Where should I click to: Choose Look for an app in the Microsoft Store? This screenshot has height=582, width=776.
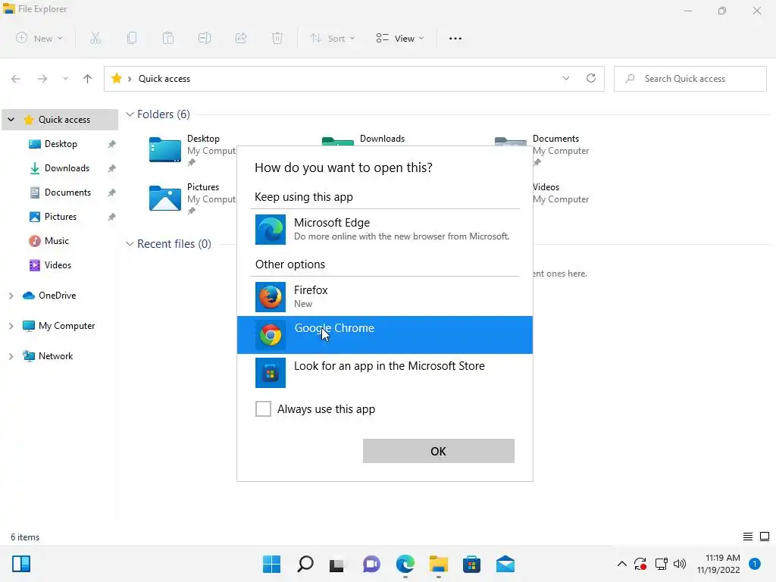[x=384, y=373]
